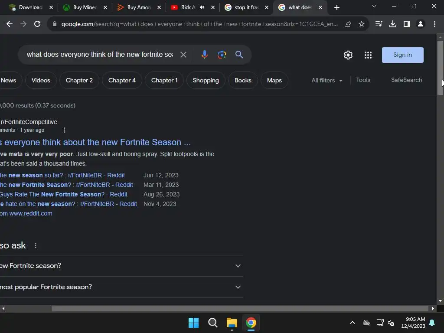Switch to the Rick A YouTube tab
The width and height of the screenshot is (444, 333).
(x=184, y=7)
